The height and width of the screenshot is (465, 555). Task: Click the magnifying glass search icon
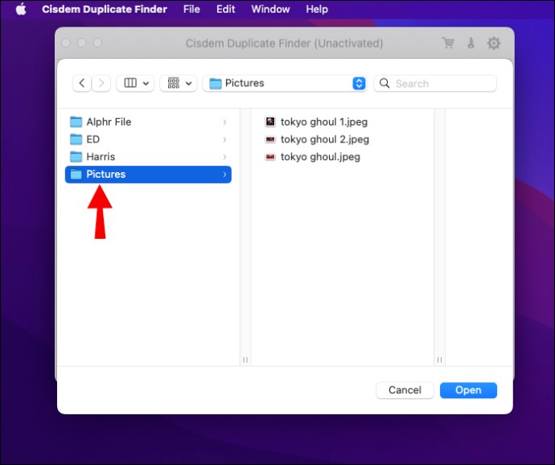click(384, 83)
